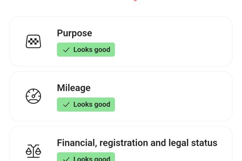Screen dimensions: 242x161
Task: Click the checkmark in the Financial status badge
Action: tap(66, 159)
